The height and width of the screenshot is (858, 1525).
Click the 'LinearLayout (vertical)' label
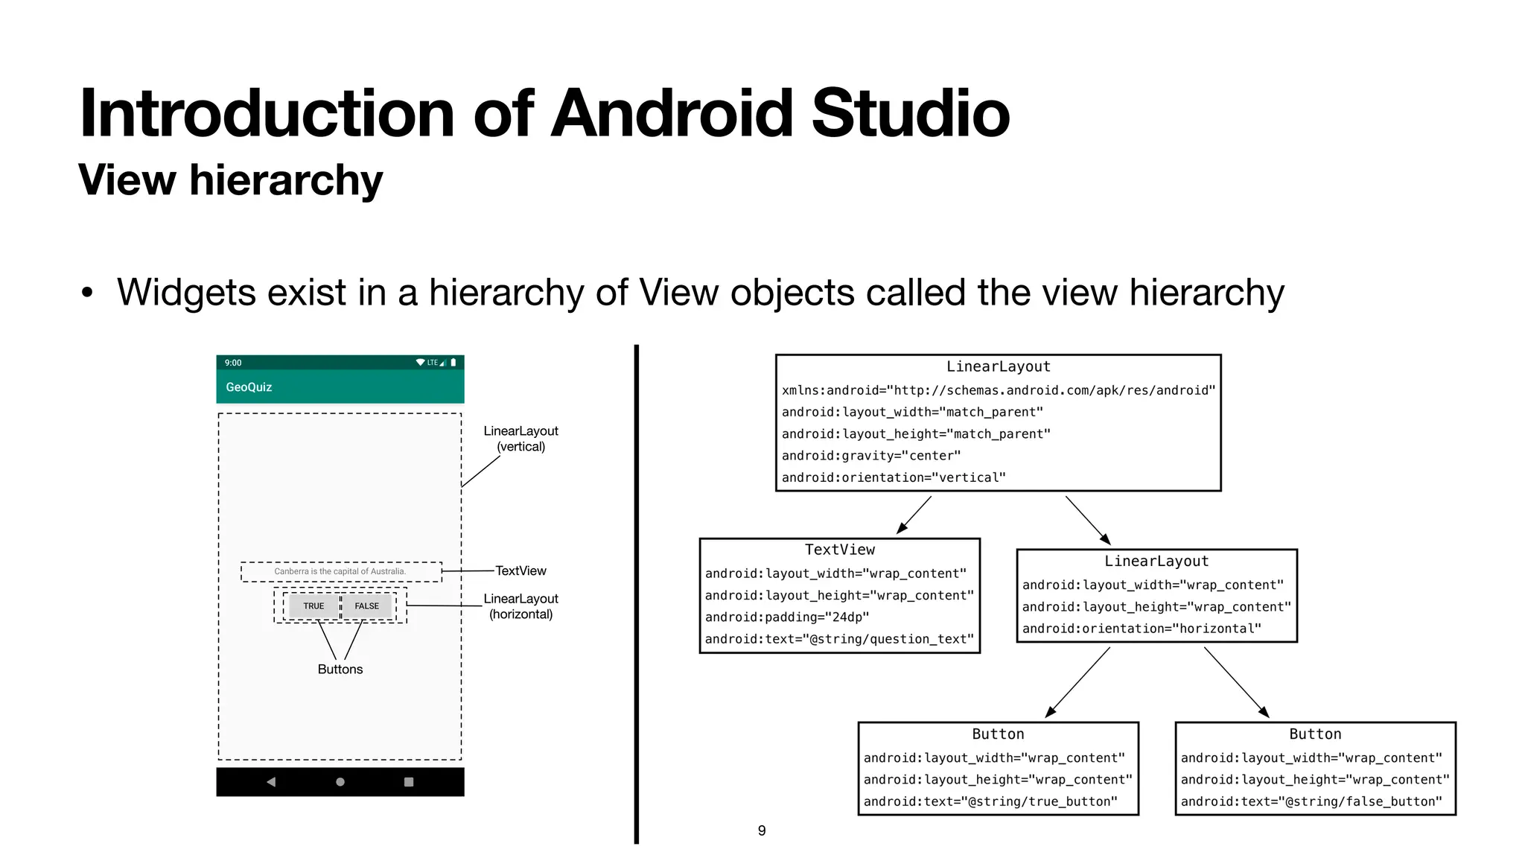click(x=520, y=439)
